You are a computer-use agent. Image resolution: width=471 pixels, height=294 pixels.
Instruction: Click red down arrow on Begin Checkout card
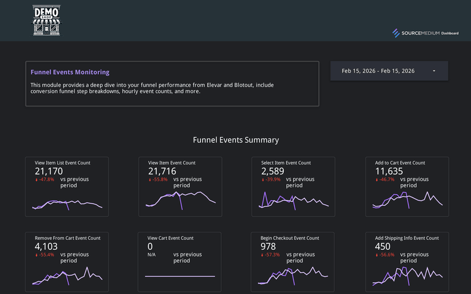[263, 255]
